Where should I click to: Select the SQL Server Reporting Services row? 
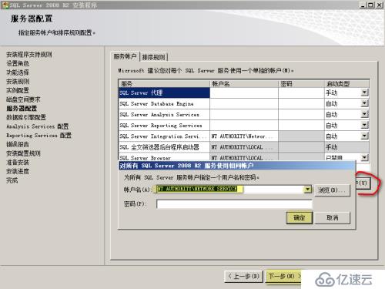point(164,126)
